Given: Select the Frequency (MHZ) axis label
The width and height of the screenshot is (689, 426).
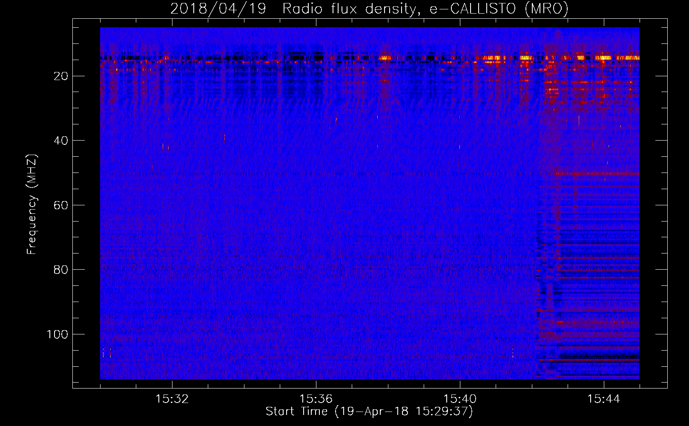Looking at the screenshot, I should (x=32, y=204).
